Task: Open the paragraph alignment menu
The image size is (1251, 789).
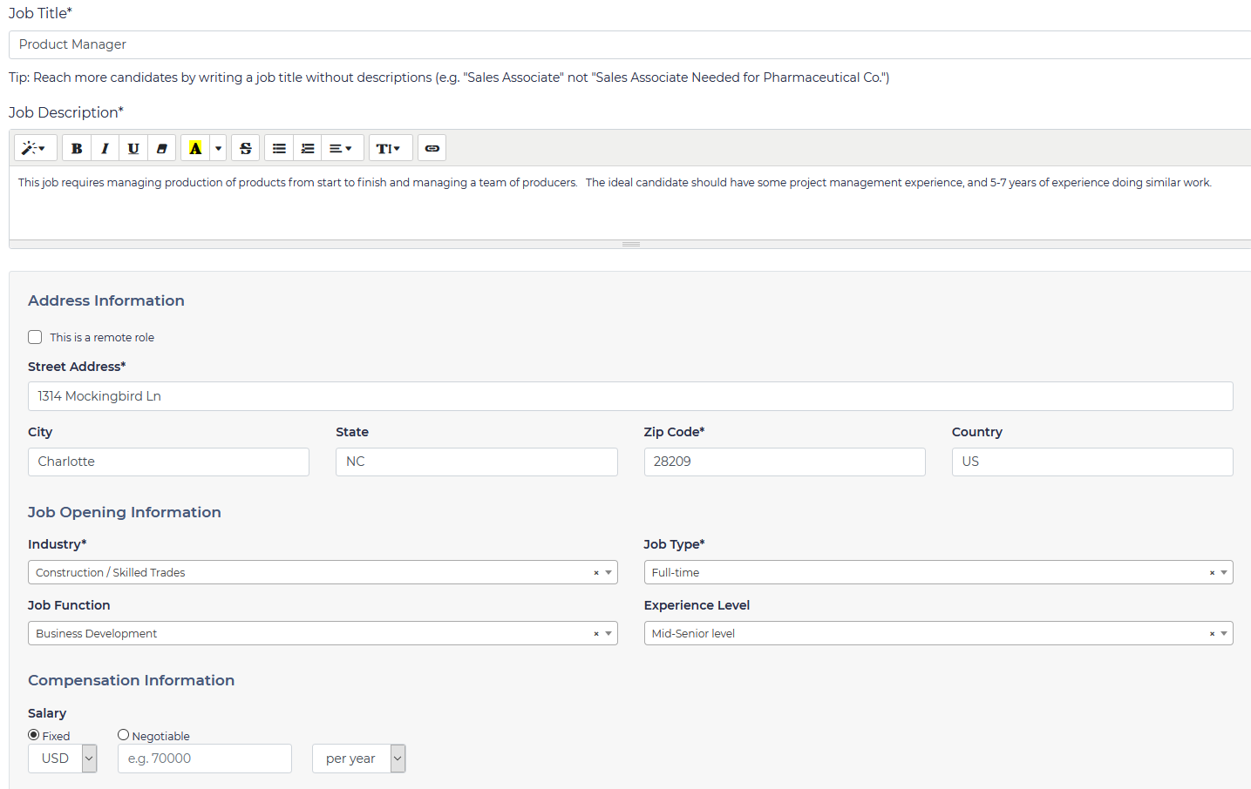Action: tap(341, 148)
